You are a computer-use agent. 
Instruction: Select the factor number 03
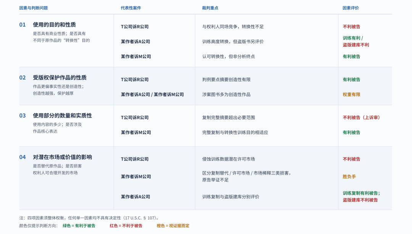tap(23, 116)
